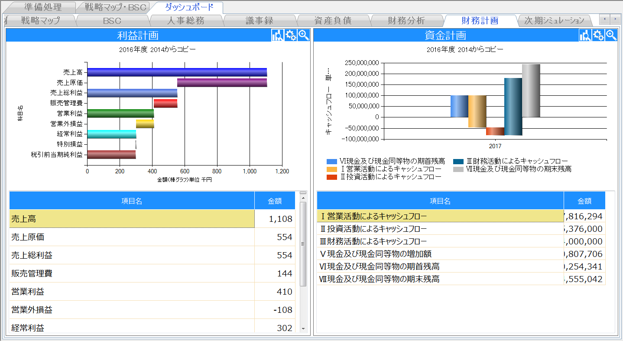Image resolution: width=623 pixels, height=341 pixels.
Task: Click 項目名 column header in 利益計画 table
Action: (132, 201)
